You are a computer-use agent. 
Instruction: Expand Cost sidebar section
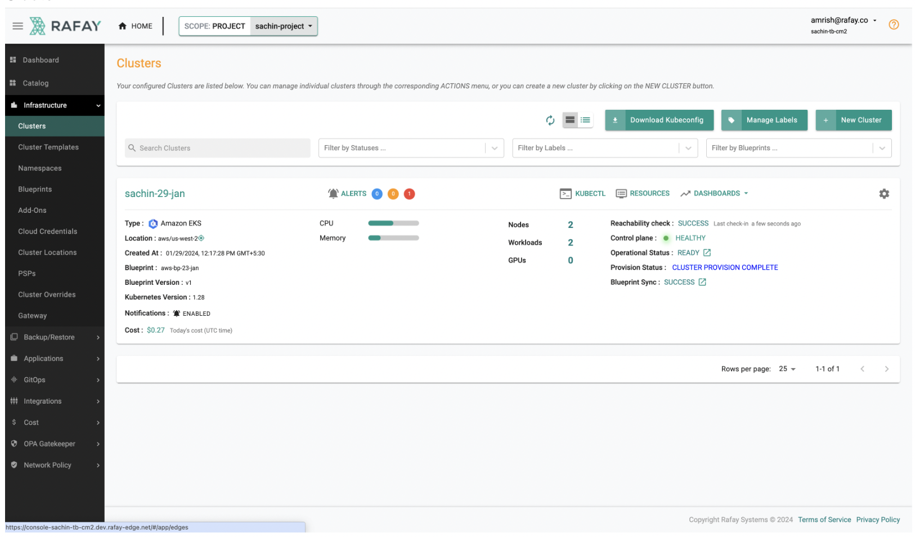55,423
